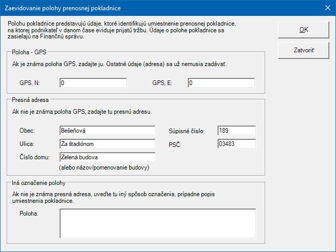The image size is (336, 252).
Task: Click the "GPS, N:" text label
Action: pyautogui.click(x=30, y=83)
